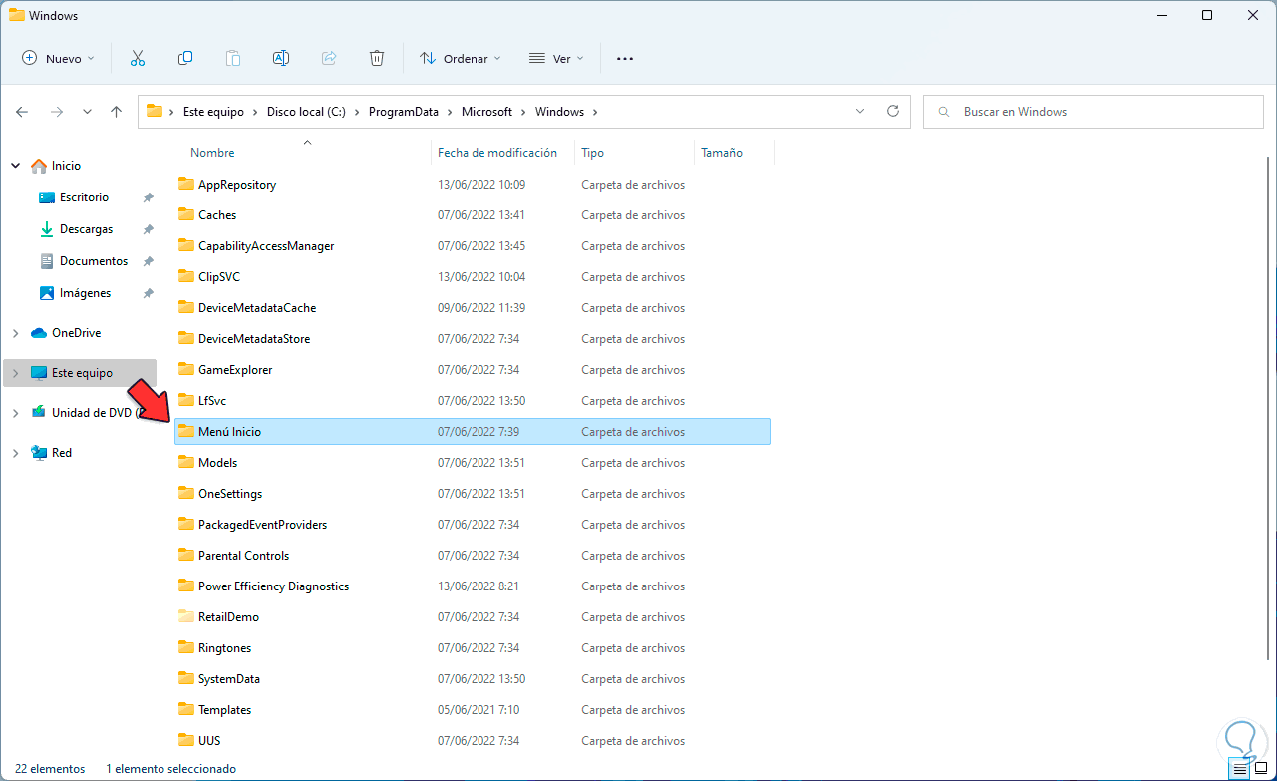
Task: Open the Nuevo dropdown menu
Action: point(58,58)
